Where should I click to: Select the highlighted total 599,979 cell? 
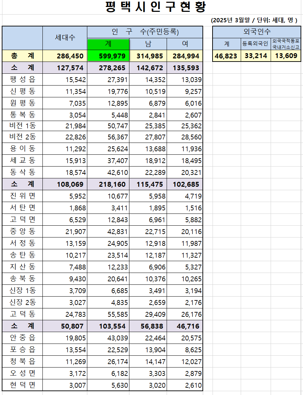108,56
